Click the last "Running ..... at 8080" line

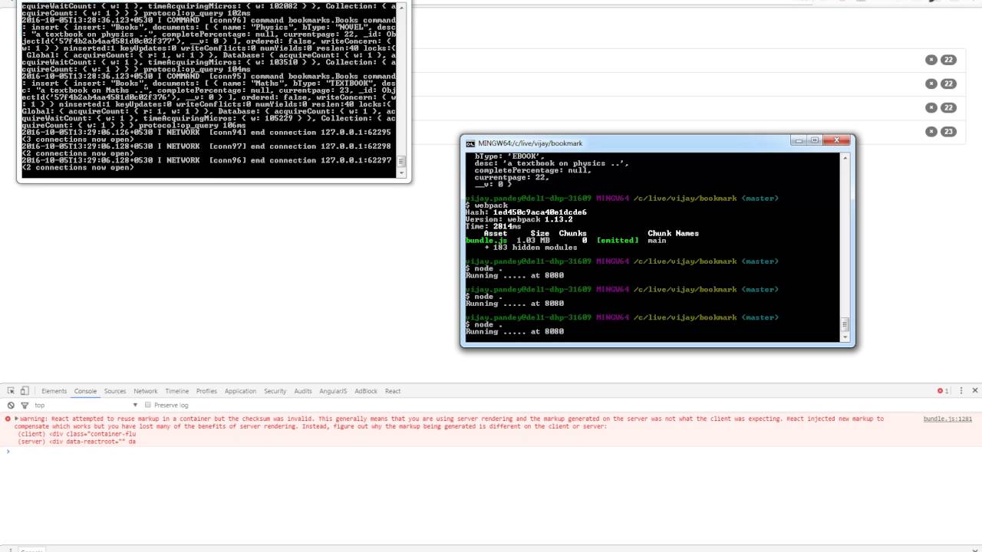514,331
